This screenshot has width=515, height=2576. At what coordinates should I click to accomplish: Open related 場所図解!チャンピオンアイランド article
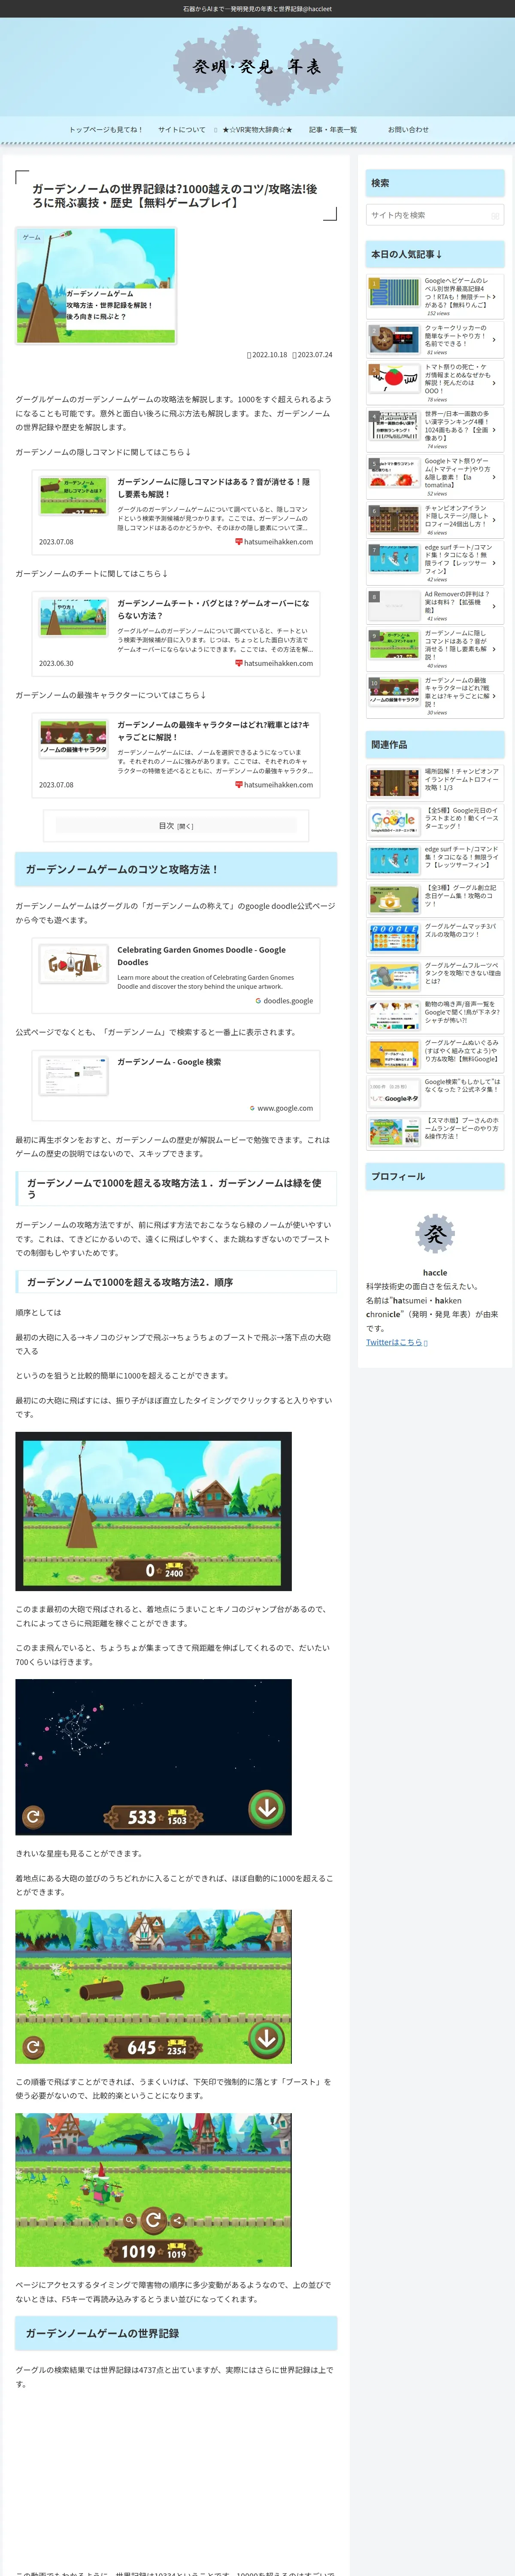click(x=435, y=783)
